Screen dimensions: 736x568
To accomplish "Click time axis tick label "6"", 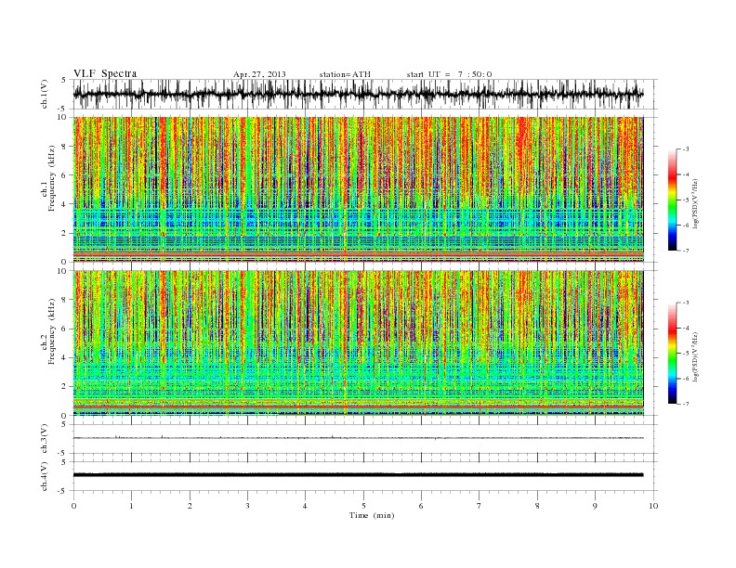I will 421,506.
